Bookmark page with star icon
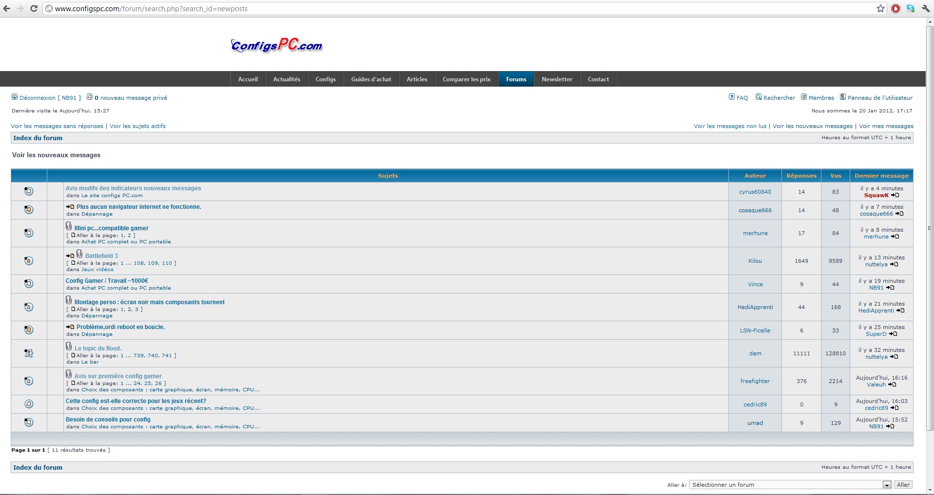The height and width of the screenshot is (495, 934). [880, 9]
